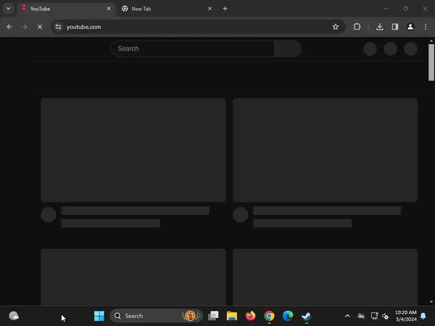Open the Extensions puzzle icon

pos(357,27)
